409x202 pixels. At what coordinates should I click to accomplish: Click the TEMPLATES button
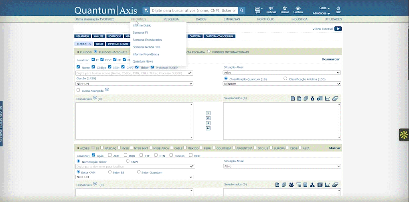84,44
